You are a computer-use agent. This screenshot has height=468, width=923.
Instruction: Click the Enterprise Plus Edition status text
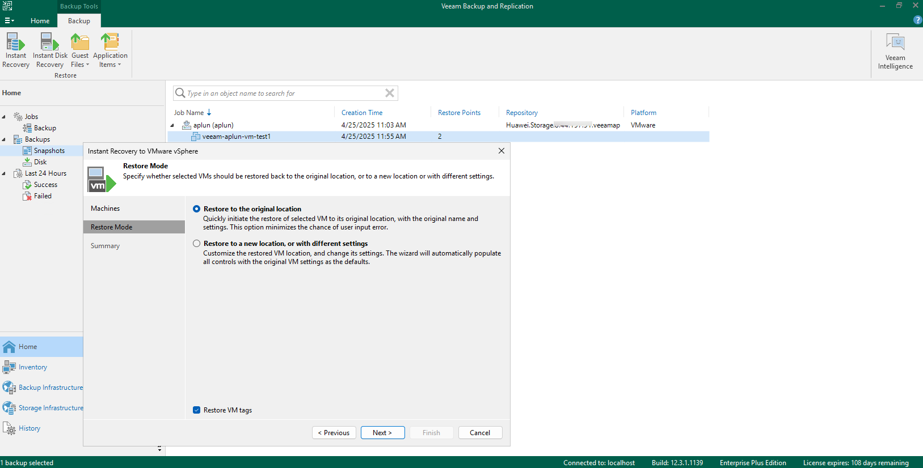click(x=753, y=463)
